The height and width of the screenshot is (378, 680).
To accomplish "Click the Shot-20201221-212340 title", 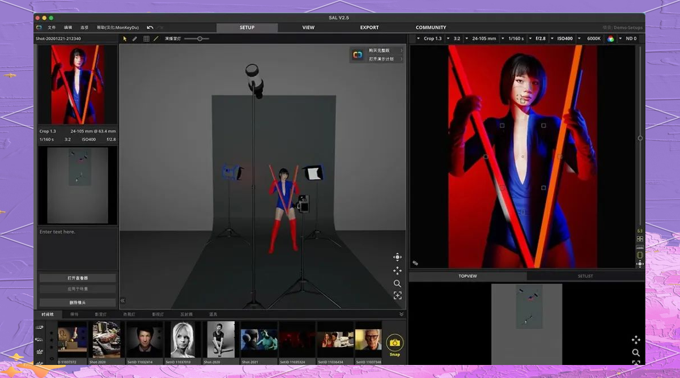I will coord(58,39).
